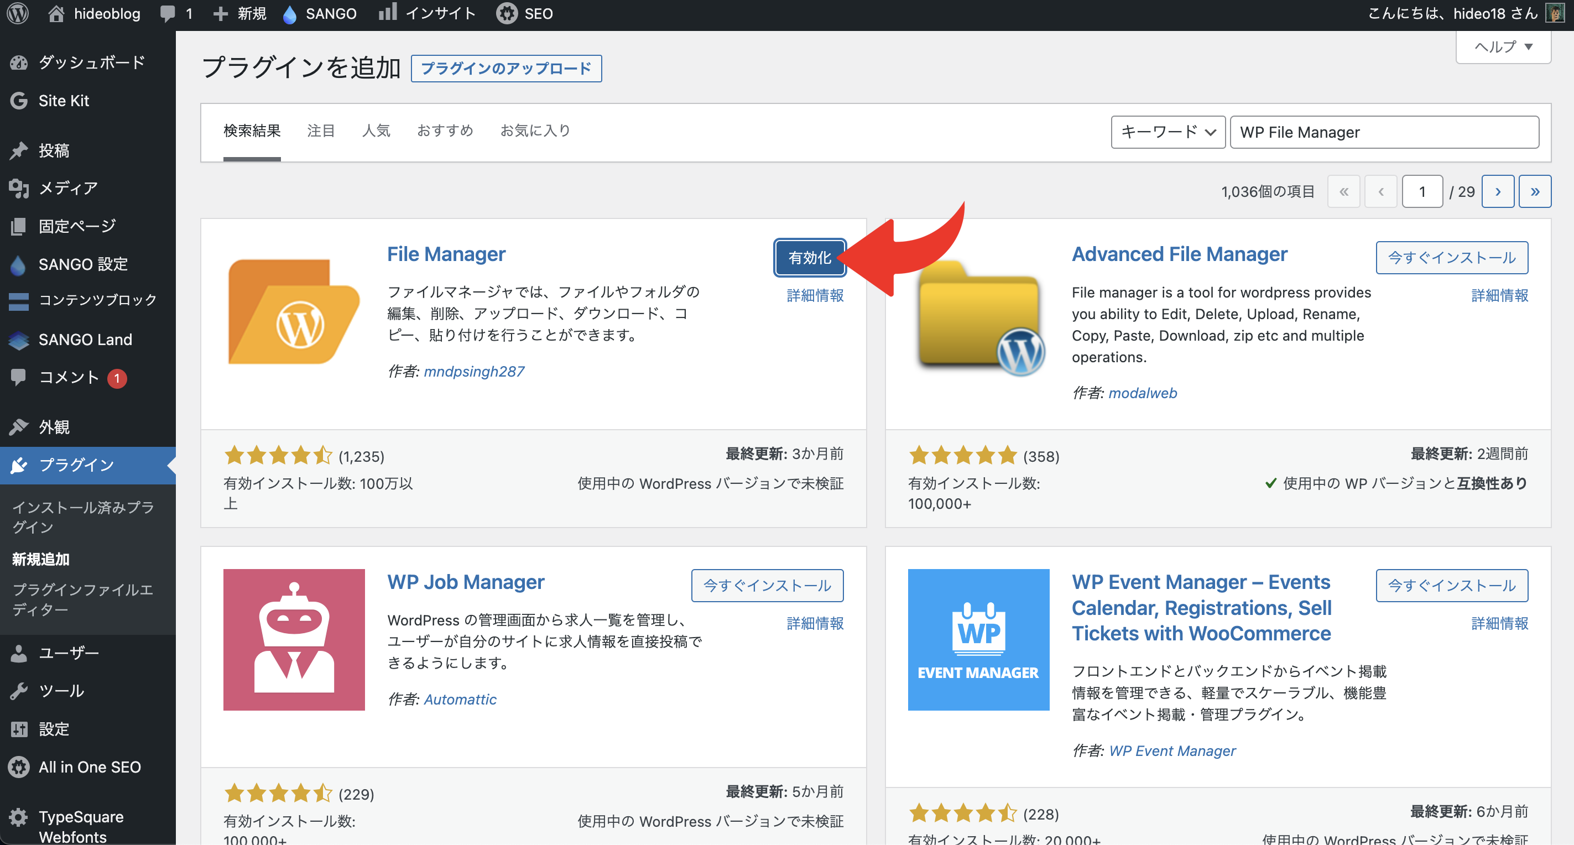Click the plugin search field
1574x845 pixels.
1384,132
